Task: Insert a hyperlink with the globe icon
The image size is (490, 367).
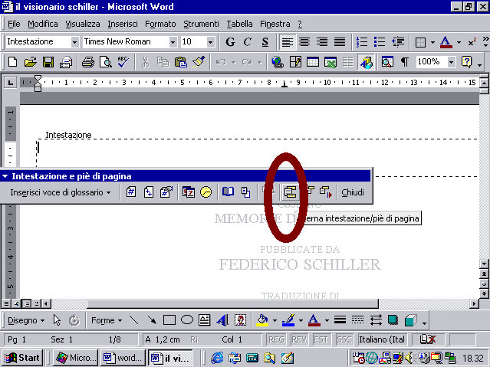Action: 277,62
